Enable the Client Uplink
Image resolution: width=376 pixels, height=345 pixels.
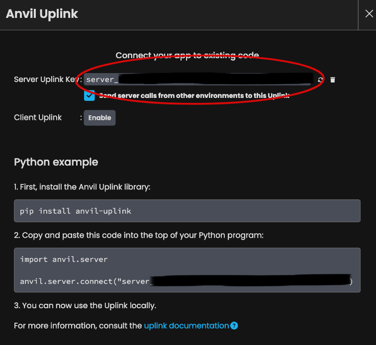click(99, 118)
